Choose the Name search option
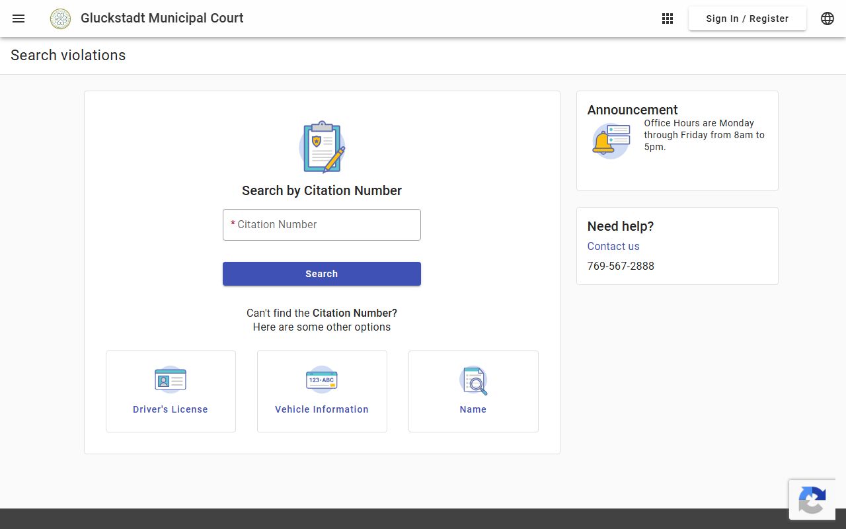The image size is (846, 529). (x=473, y=391)
